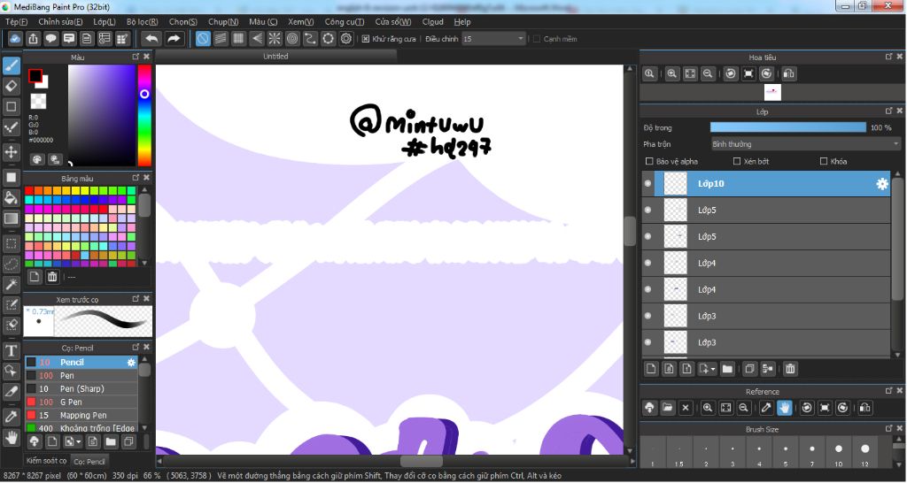Select the Gradient tool

point(11,218)
